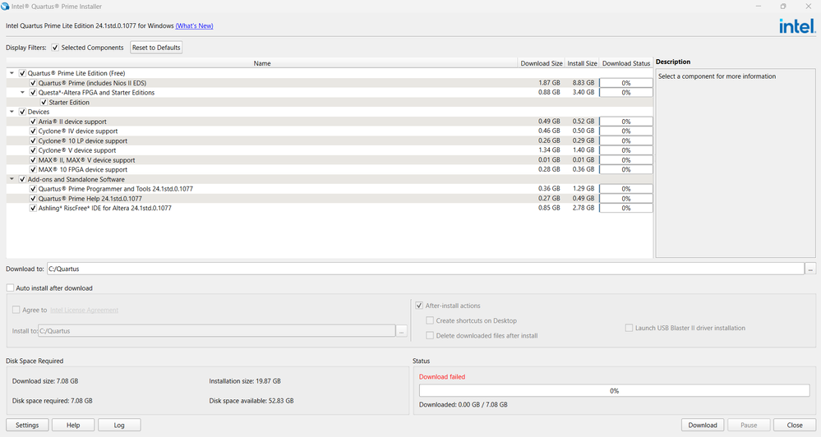The width and height of the screenshot is (821, 437).
Task: Uncheck the Devices group checkbox
Action: coord(22,112)
